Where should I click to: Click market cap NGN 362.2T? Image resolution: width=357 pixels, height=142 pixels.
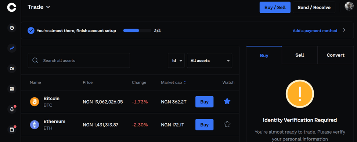[x=173, y=102]
